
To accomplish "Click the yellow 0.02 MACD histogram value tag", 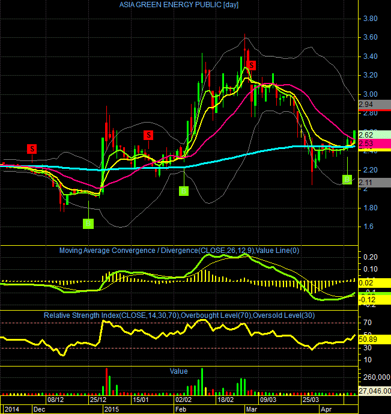I will coord(375,283).
